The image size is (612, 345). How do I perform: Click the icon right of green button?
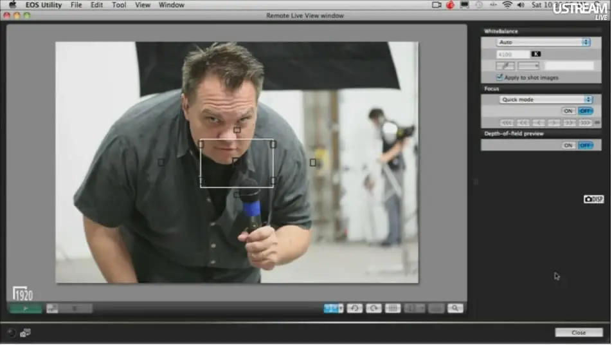(x=52, y=309)
